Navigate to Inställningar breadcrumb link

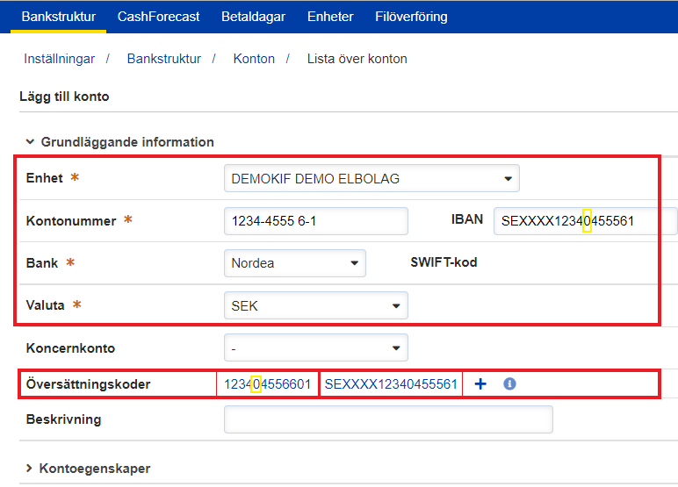point(60,59)
